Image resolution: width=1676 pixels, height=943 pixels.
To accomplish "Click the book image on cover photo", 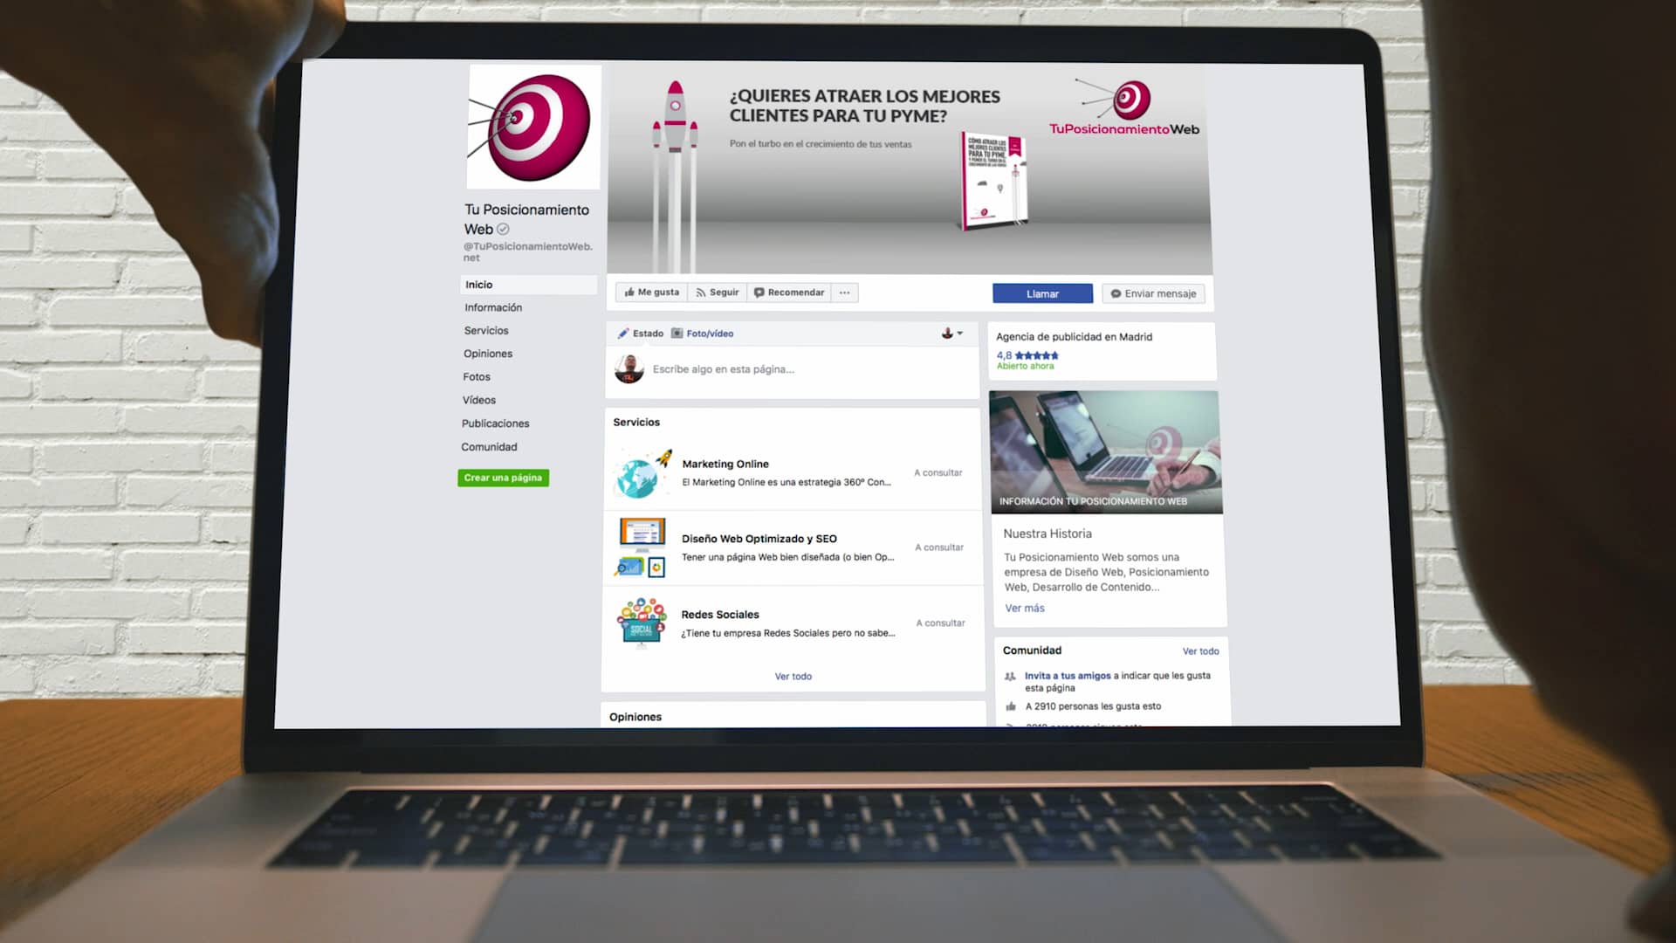I will pos(994,180).
